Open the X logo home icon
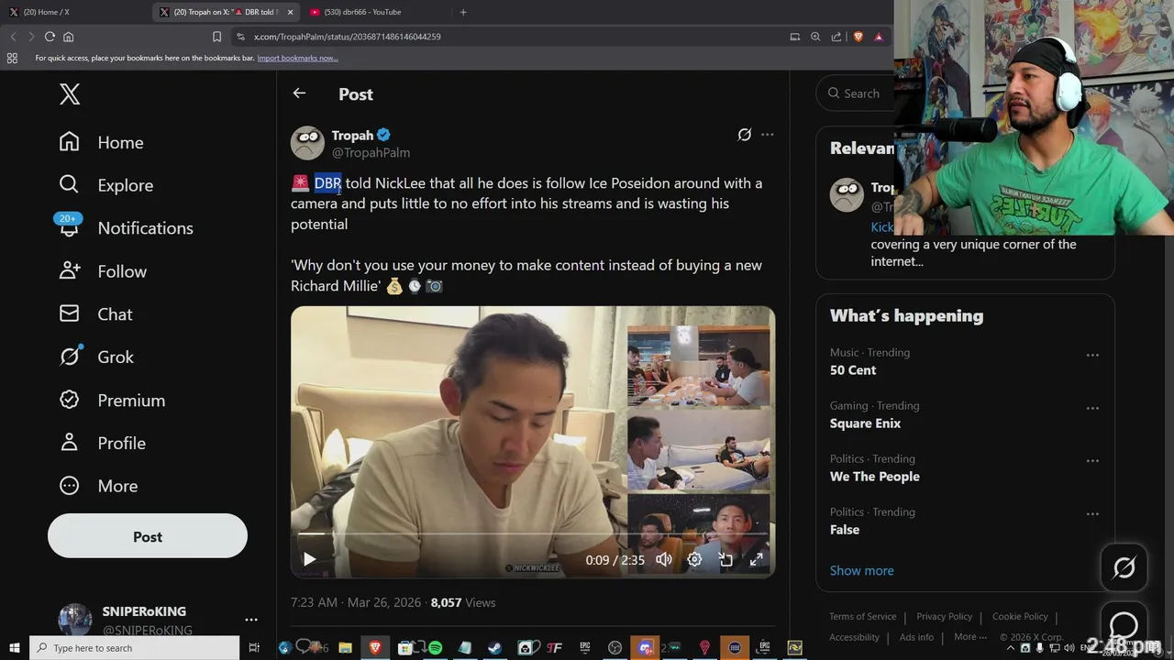1174x660 pixels. pos(70,93)
